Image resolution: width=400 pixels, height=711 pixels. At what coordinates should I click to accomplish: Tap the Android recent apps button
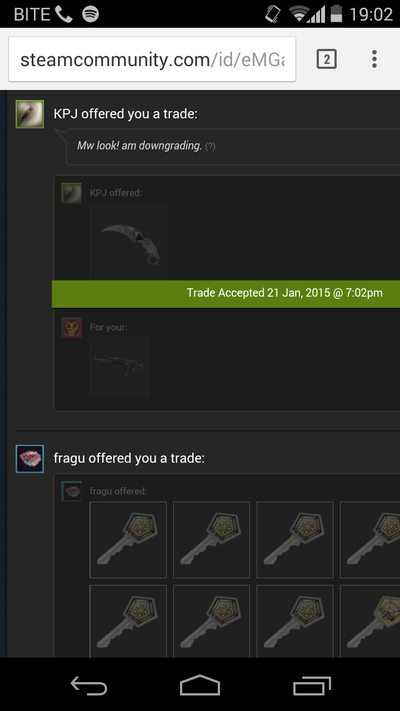click(312, 685)
